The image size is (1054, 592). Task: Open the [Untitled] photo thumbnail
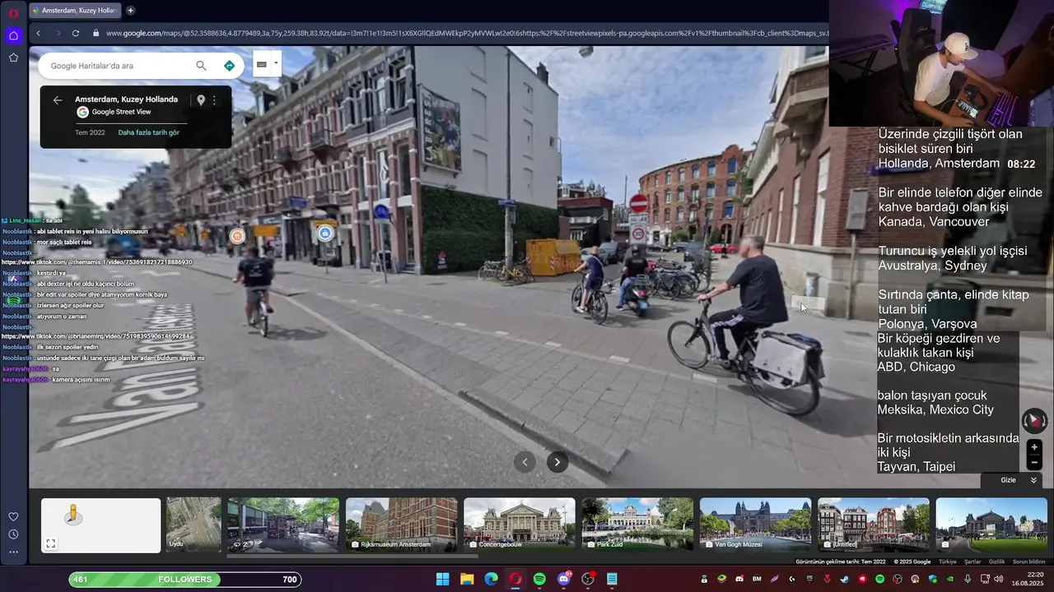[874, 525]
